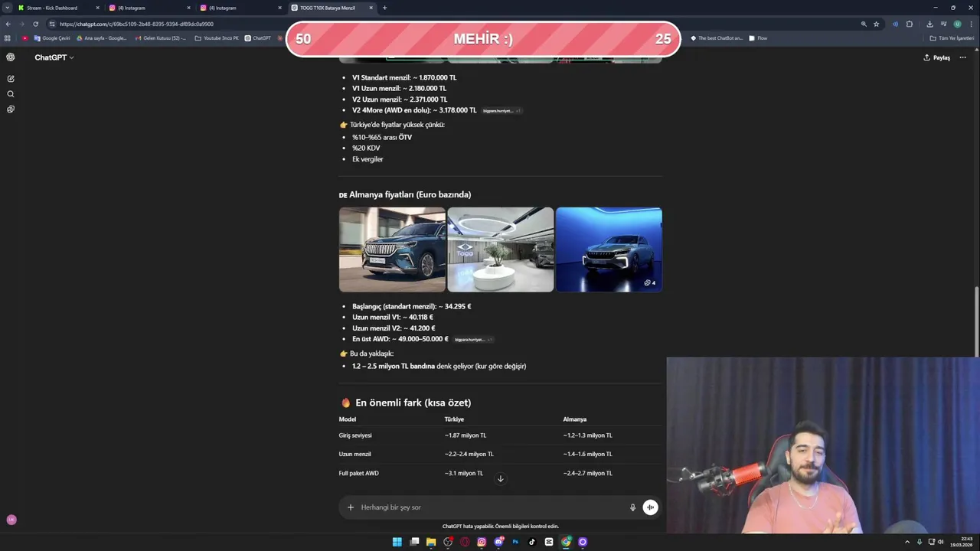The width and height of the screenshot is (980, 551).
Task: Open Gelen Kutusu Gmail bookmark
Action: (161, 38)
